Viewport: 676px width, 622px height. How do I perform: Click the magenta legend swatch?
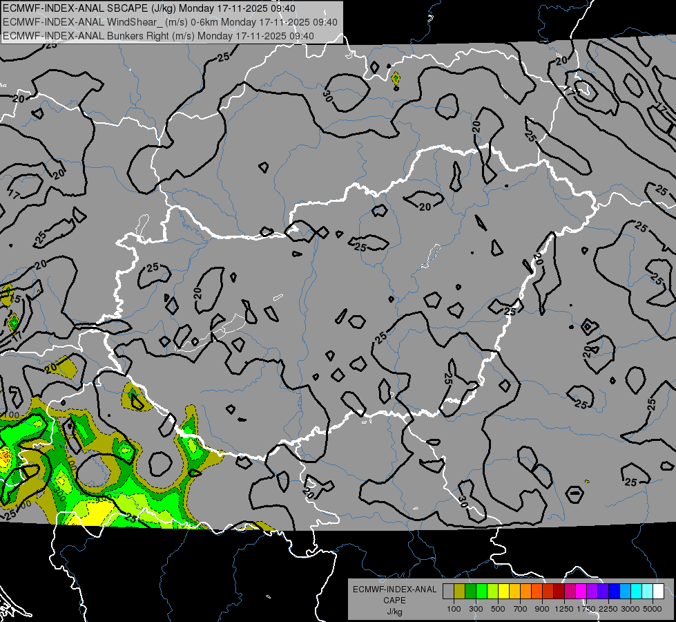tap(581, 591)
